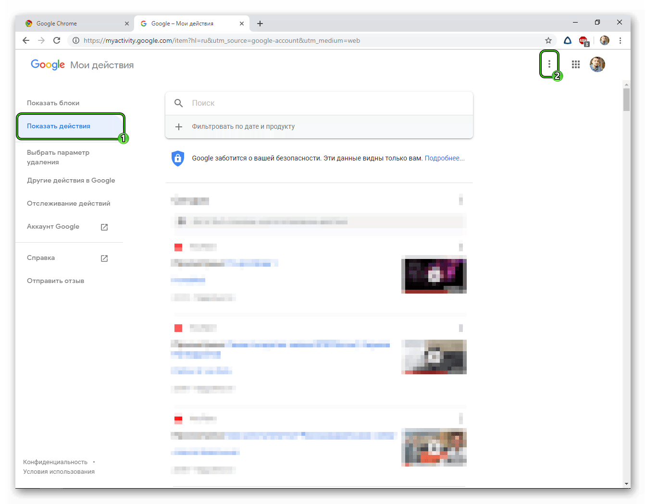Reload the My Activity page
The height and width of the screenshot is (504, 646).
(x=57, y=40)
